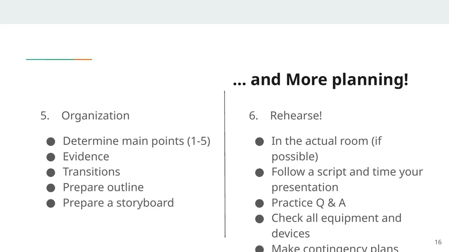Click the slide number 16

438,242
